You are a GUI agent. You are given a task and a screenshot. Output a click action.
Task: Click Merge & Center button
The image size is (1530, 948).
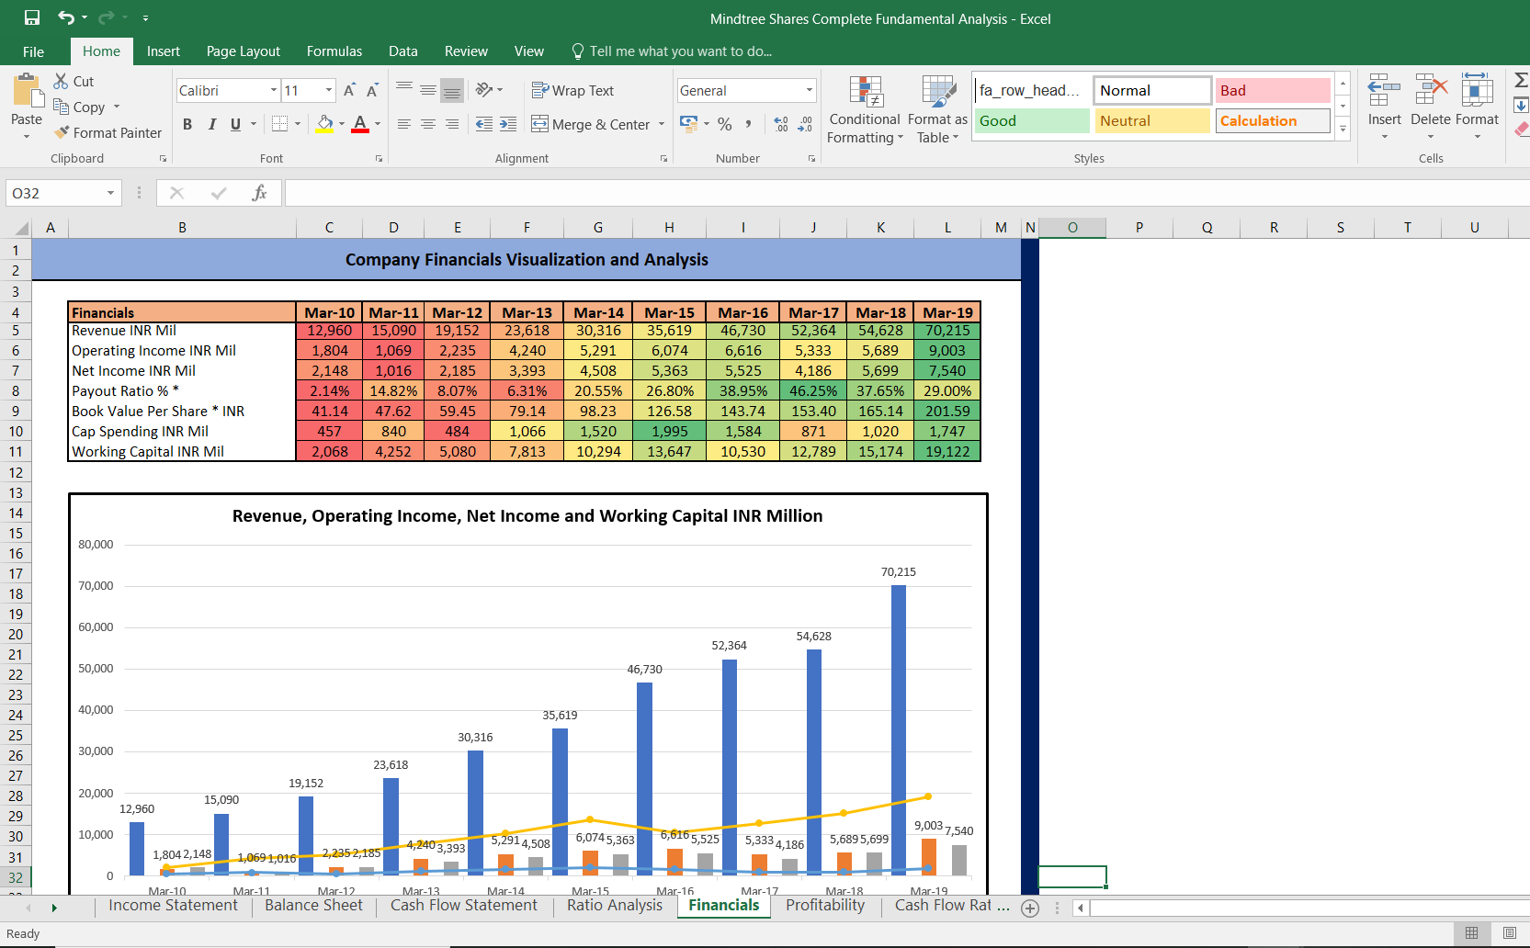(591, 124)
